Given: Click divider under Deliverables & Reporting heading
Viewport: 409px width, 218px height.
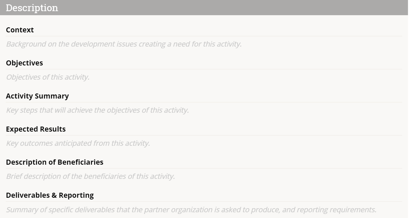Looking at the screenshot, I should pos(204,201).
